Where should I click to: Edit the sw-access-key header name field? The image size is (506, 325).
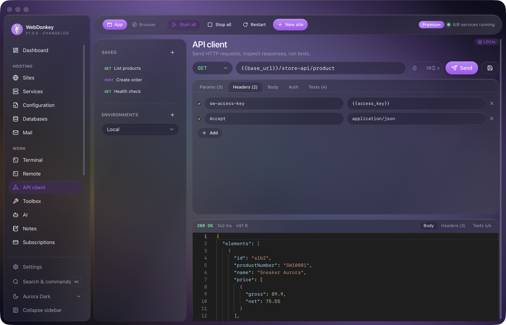pyautogui.click(x=274, y=103)
